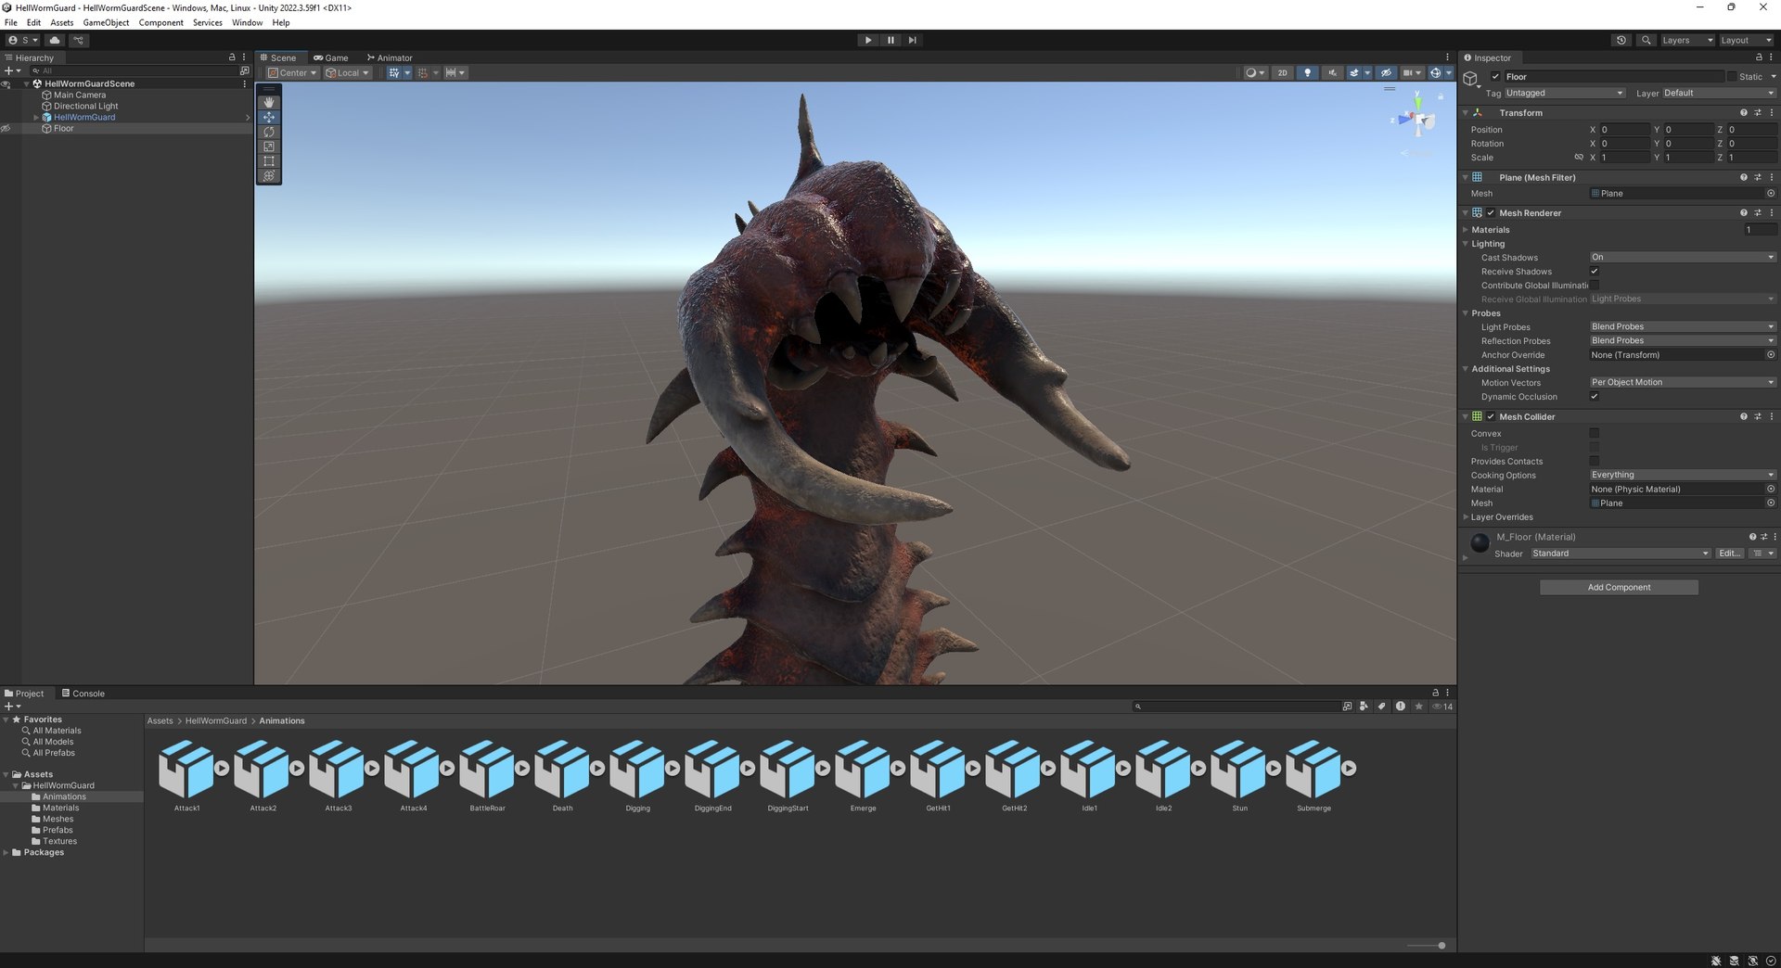The width and height of the screenshot is (1781, 968).
Task: Select the Move tool in Scene tools
Action: pyautogui.click(x=269, y=117)
